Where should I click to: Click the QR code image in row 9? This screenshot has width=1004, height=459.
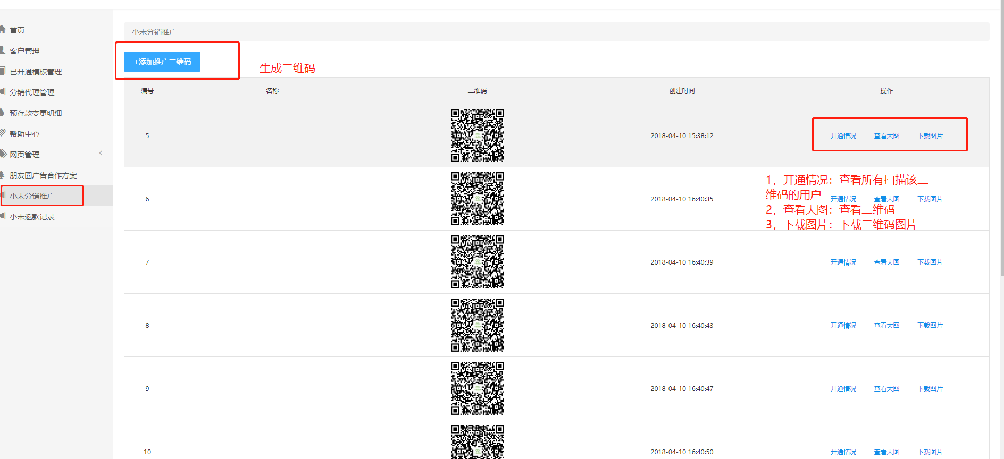[x=477, y=388]
